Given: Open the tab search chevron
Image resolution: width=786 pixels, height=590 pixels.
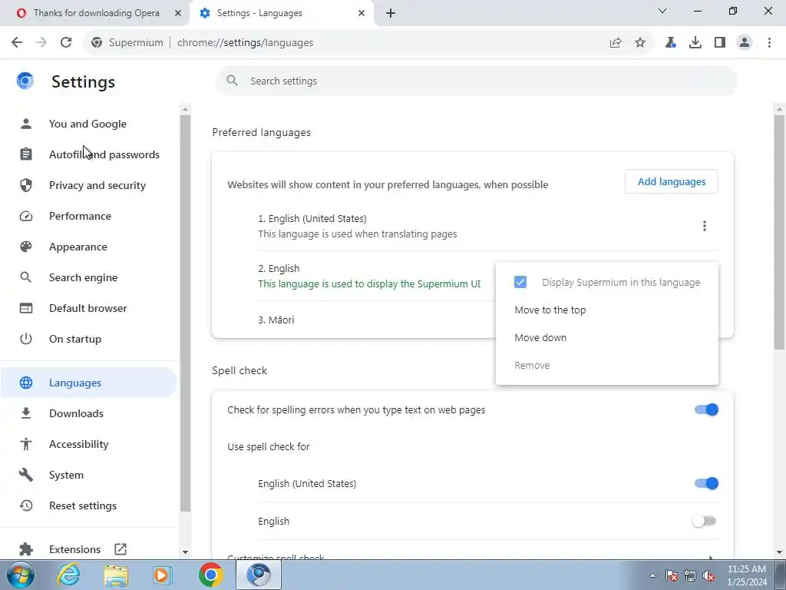Looking at the screenshot, I should pyautogui.click(x=662, y=11).
